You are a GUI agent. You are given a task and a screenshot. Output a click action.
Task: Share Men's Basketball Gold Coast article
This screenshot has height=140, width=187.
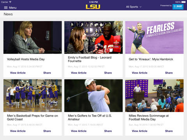point(47,131)
